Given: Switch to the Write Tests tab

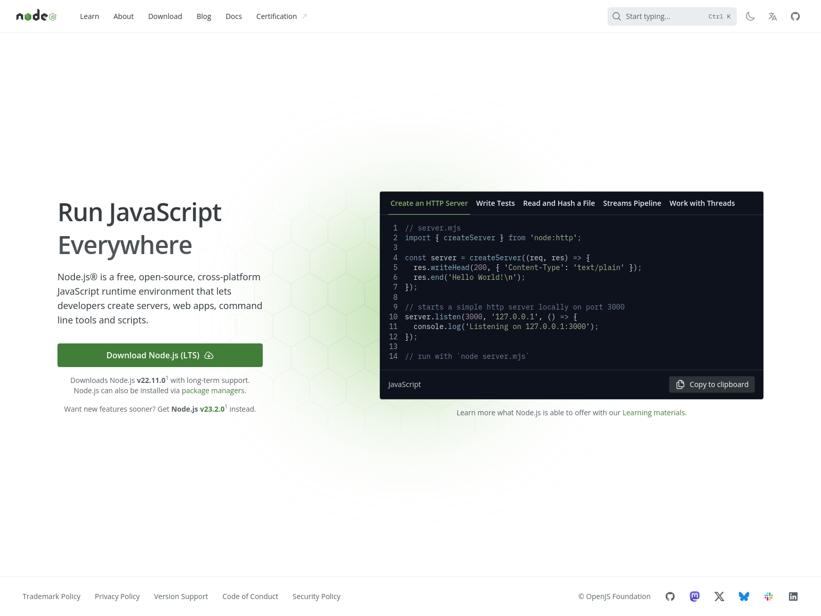Looking at the screenshot, I should tap(495, 203).
